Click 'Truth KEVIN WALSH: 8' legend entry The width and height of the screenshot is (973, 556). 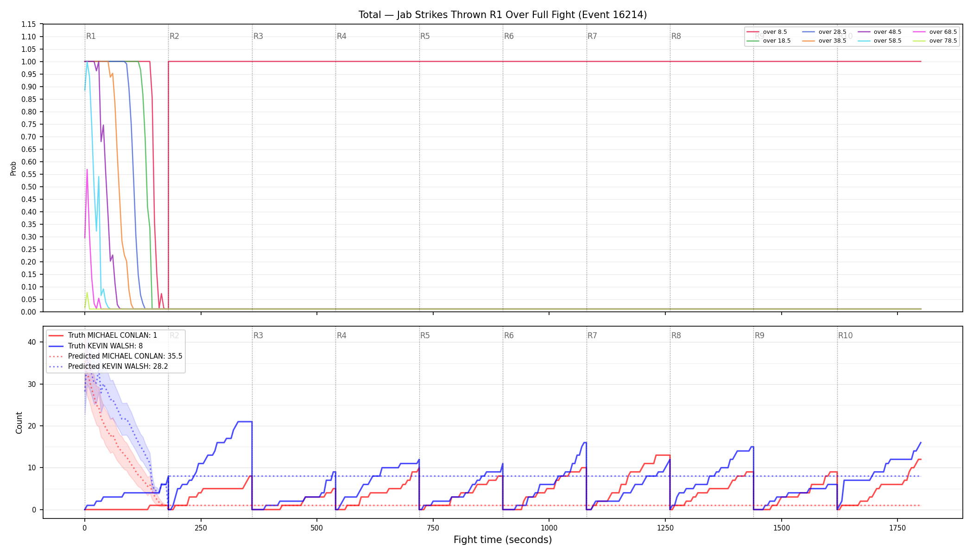pyautogui.click(x=105, y=346)
